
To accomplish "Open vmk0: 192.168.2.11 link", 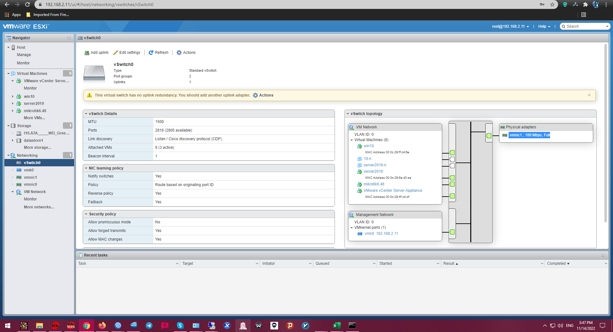I will (381, 234).
